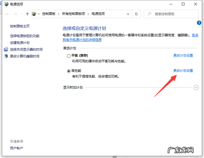Click the back navigation arrow

[x=7, y=14]
